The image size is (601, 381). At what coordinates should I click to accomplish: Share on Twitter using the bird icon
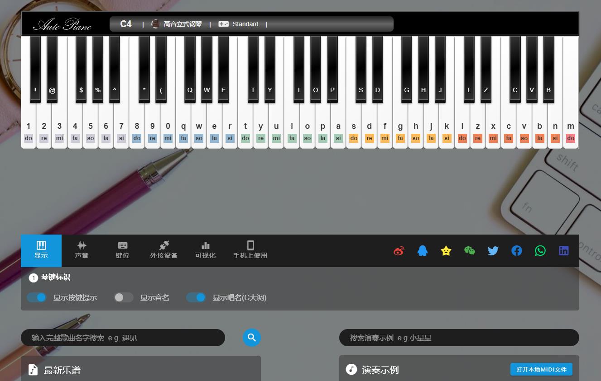pyautogui.click(x=493, y=251)
